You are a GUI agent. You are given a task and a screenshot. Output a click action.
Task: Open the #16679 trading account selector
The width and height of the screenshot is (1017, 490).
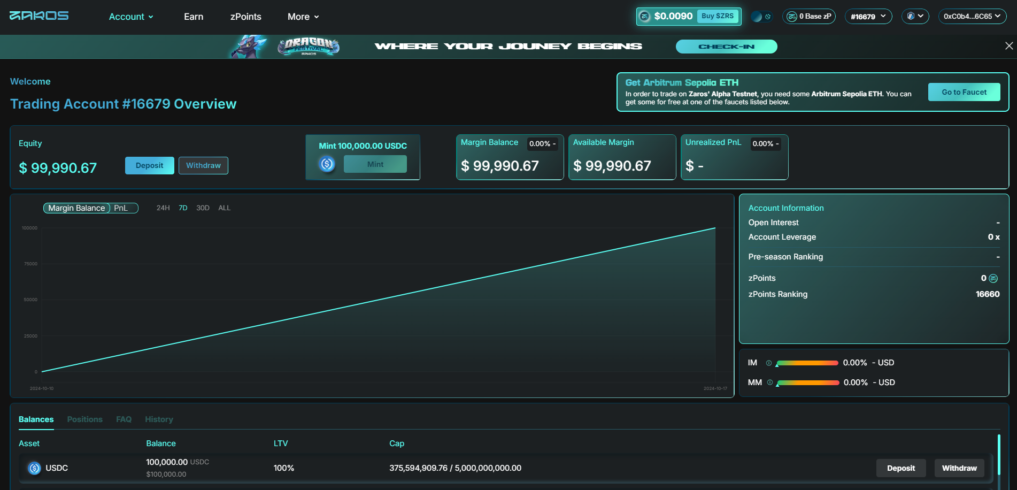coord(868,17)
